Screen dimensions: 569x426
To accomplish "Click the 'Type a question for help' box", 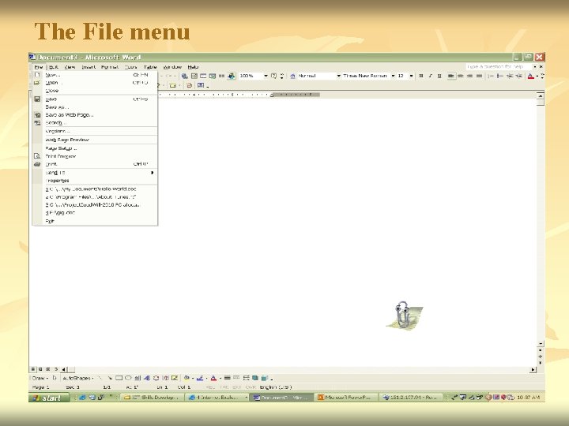I will pos(499,66).
